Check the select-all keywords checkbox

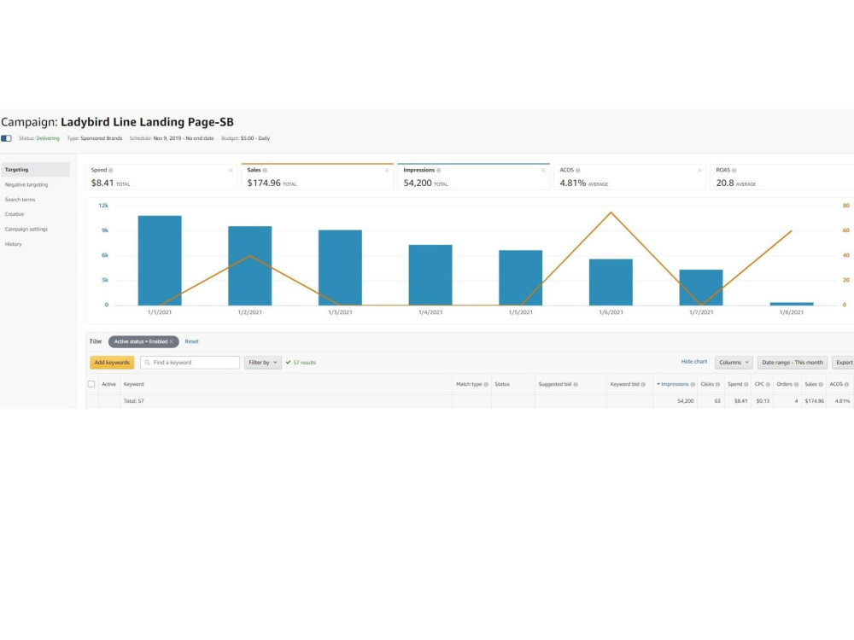pyautogui.click(x=91, y=384)
